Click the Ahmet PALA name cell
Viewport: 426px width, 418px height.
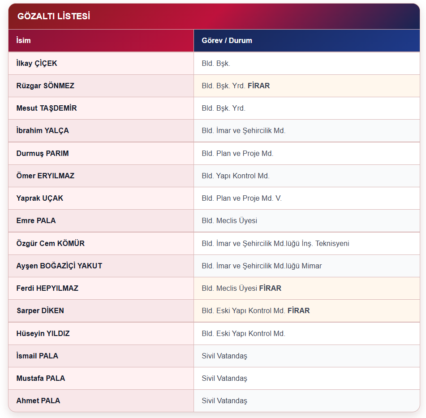pos(101,401)
